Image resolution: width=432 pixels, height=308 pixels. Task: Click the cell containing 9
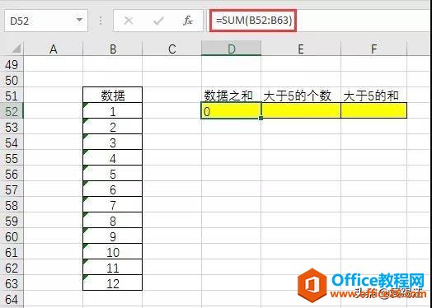click(x=112, y=236)
